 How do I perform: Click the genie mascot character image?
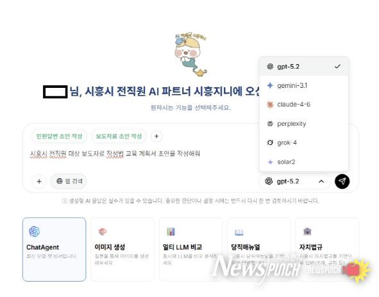click(191, 55)
